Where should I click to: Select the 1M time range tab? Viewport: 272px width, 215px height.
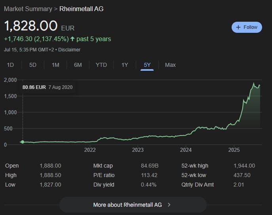pyautogui.click(x=55, y=65)
